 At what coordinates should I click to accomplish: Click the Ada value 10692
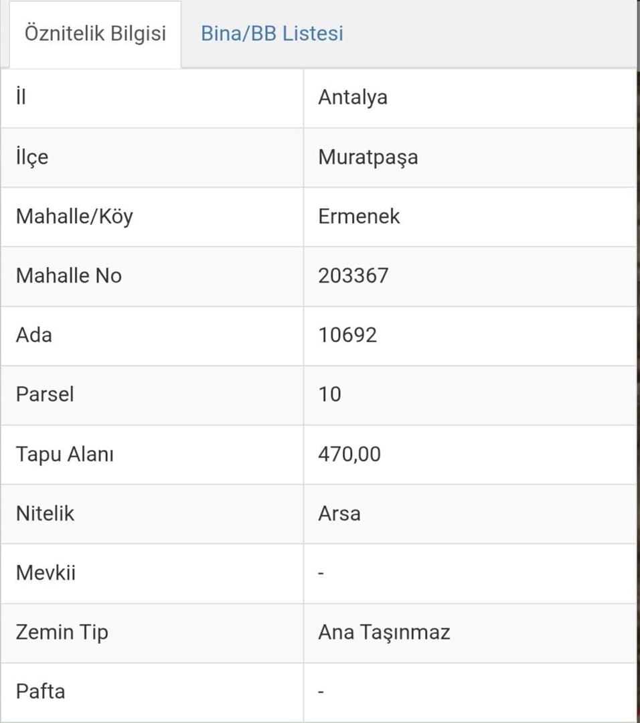(347, 335)
